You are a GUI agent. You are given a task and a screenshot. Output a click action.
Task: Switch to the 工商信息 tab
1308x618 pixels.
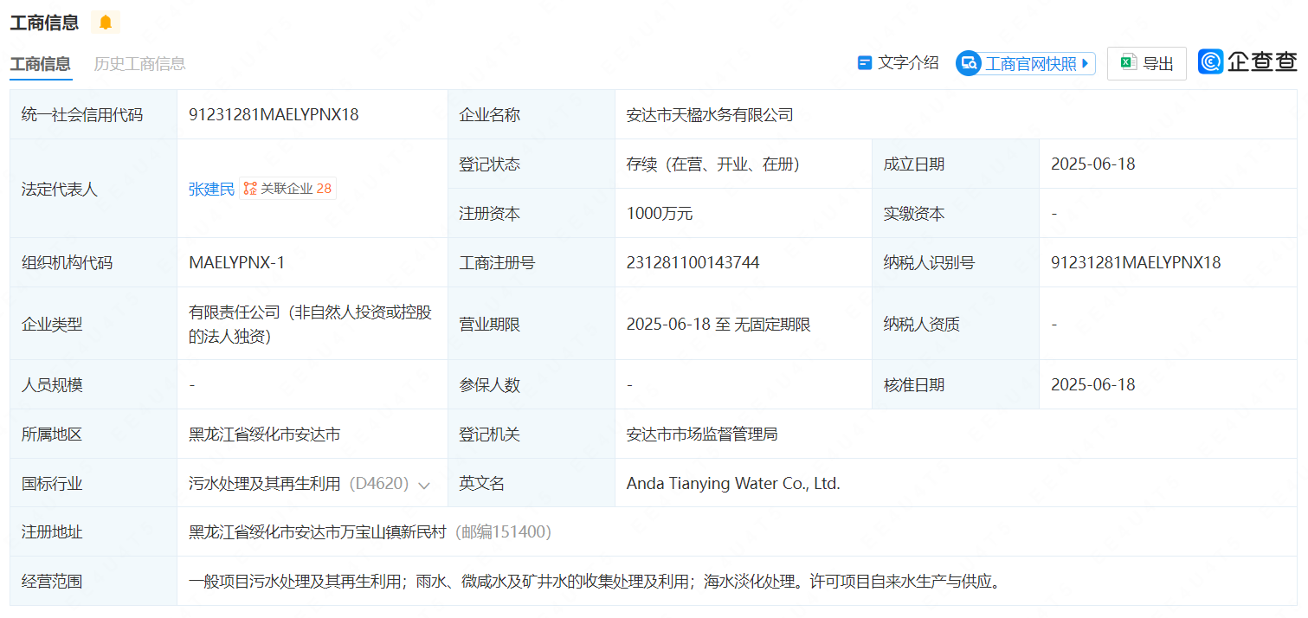(x=40, y=64)
